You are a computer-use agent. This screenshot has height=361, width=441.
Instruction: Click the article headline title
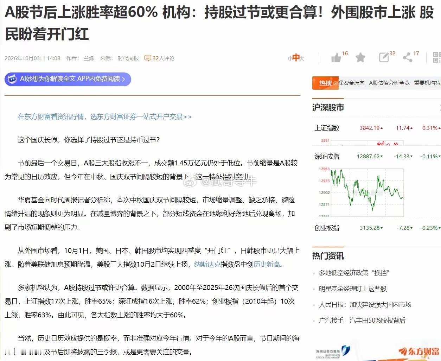(219, 23)
